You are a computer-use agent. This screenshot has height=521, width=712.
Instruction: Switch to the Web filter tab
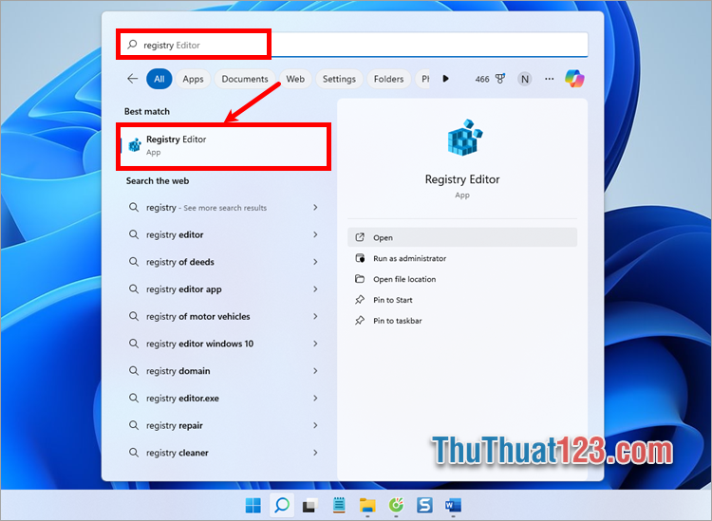pyautogui.click(x=295, y=79)
